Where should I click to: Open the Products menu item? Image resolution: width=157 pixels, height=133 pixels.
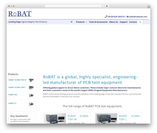pos(80,22)
